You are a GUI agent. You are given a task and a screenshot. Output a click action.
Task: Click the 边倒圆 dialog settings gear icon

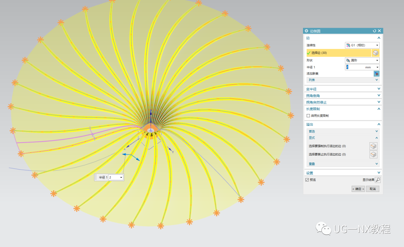pyautogui.click(x=306, y=31)
